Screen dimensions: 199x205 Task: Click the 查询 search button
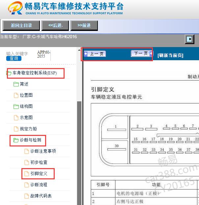click(14, 58)
